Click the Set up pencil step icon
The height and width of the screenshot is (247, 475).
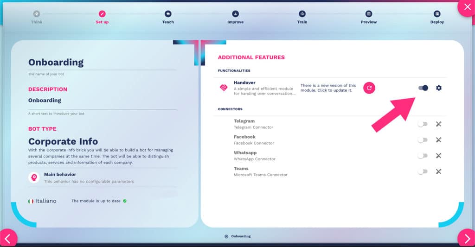pyautogui.click(x=102, y=13)
